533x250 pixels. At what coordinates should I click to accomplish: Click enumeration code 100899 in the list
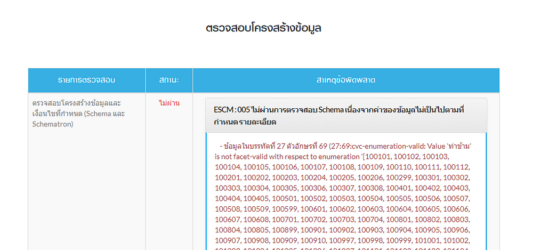point(285,231)
